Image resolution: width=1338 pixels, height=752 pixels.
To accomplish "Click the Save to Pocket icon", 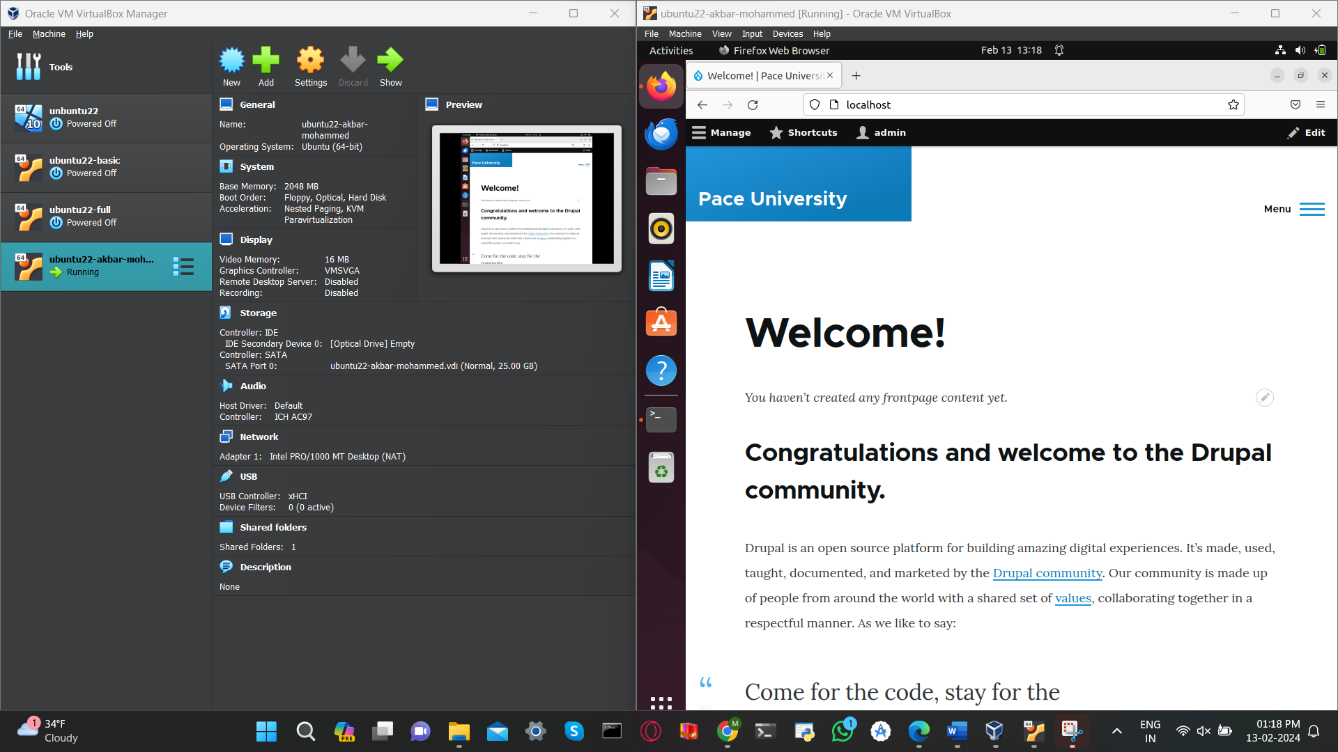I will pyautogui.click(x=1295, y=104).
